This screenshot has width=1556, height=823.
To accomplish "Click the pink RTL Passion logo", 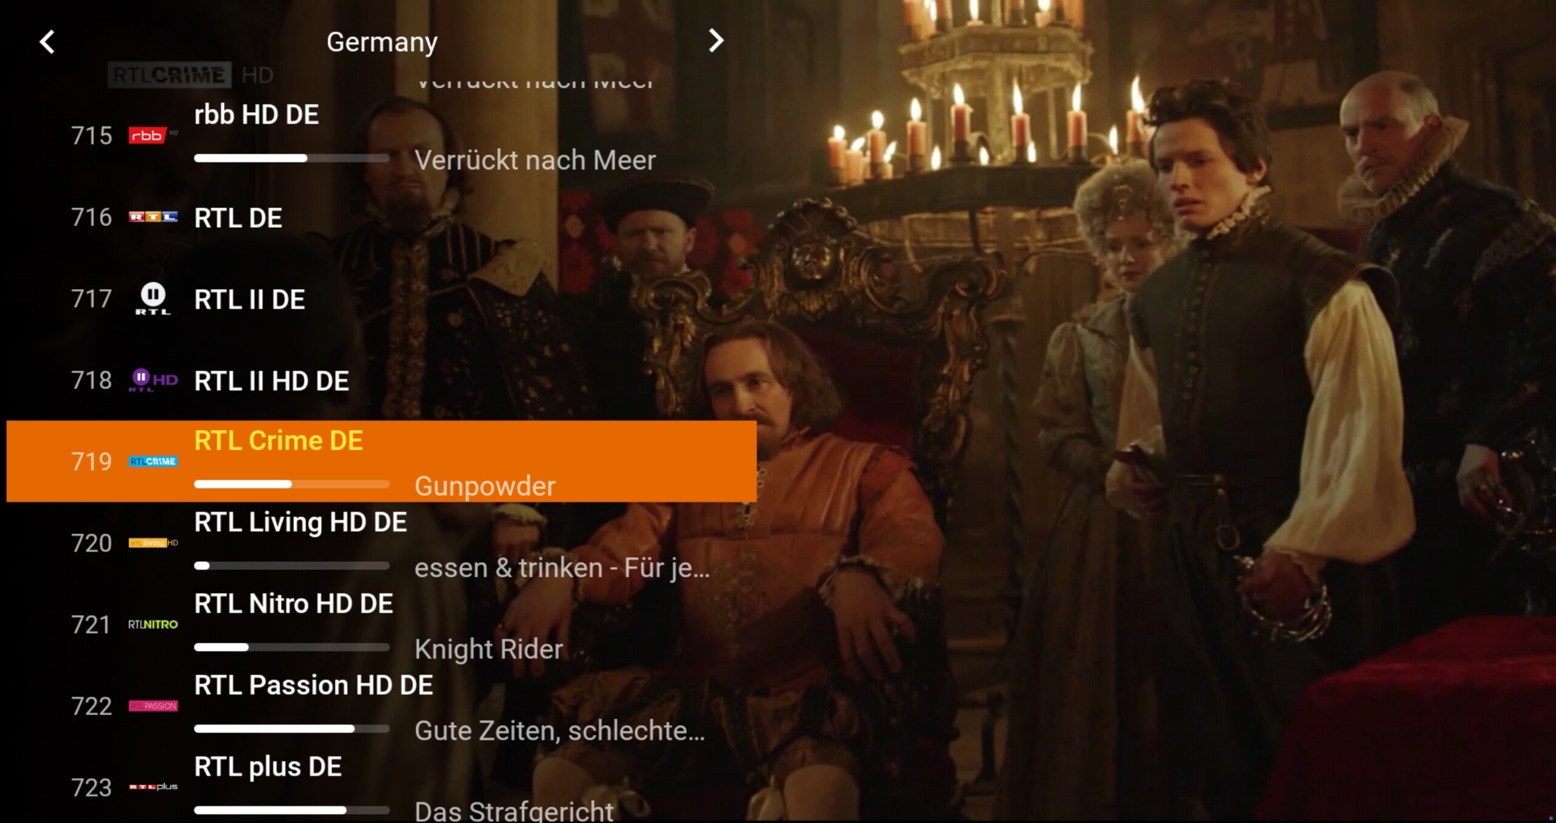I will tap(153, 706).
